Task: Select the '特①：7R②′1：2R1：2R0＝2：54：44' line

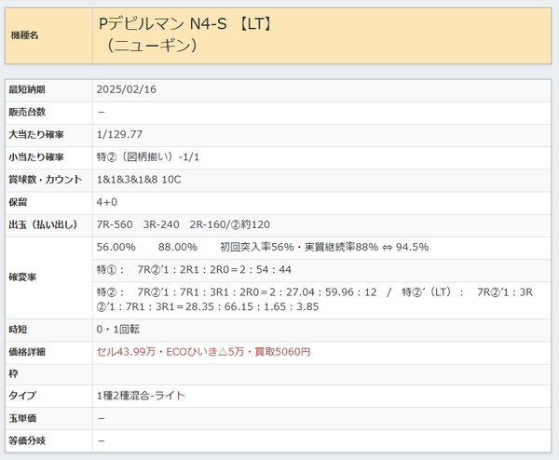Action: (x=194, y=270)
